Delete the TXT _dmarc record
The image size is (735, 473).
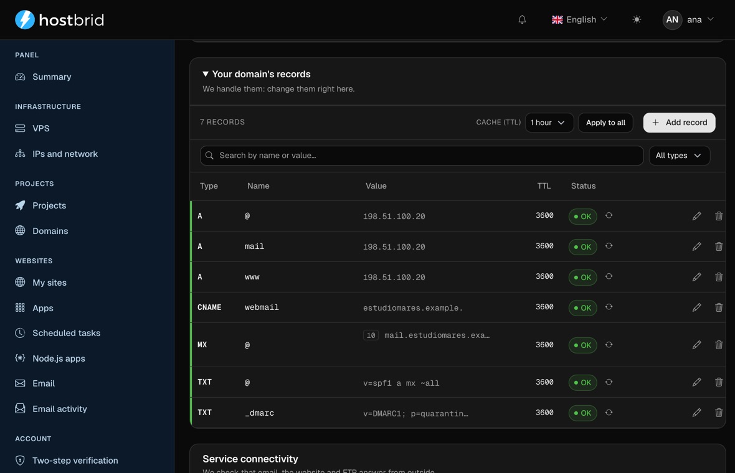[719, 413]
